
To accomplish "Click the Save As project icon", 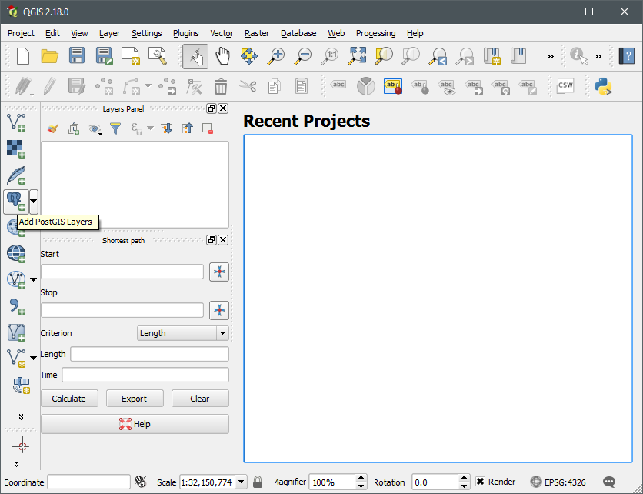I will tap(104, 56).
